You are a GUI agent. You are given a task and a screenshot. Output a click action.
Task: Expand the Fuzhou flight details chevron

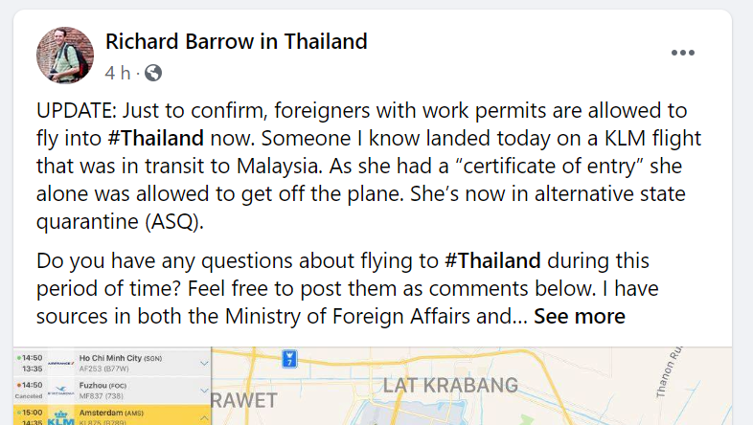coord(204,391)
